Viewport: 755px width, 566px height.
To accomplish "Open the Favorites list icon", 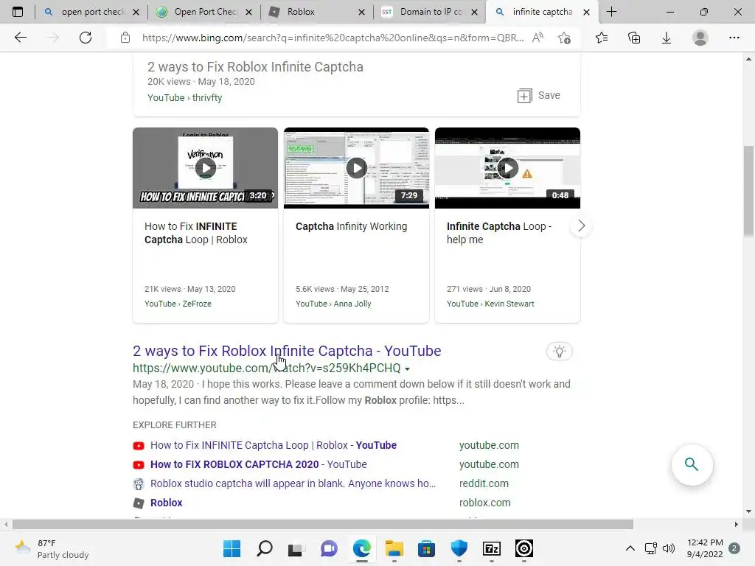I will [x=602, y=38].
